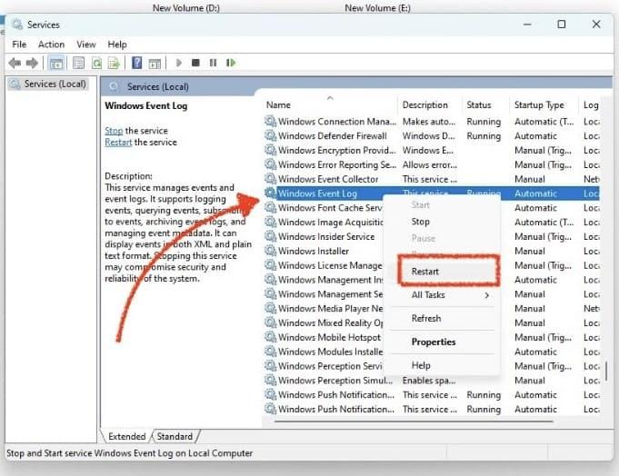
Task: Click gear icon of Windows Defender Firewall
Action: 271,135
